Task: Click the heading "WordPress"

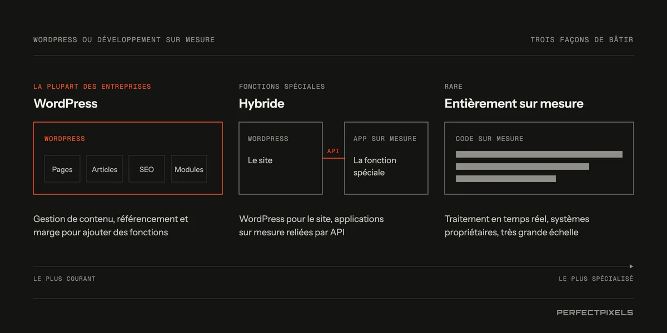Action: 66,103
